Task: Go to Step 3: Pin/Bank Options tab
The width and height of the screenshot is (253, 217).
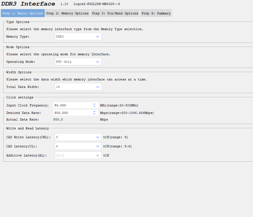Action: 115,13
